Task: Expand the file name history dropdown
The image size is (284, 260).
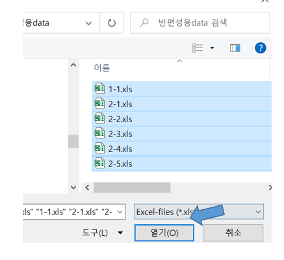Action: point(120,212)
